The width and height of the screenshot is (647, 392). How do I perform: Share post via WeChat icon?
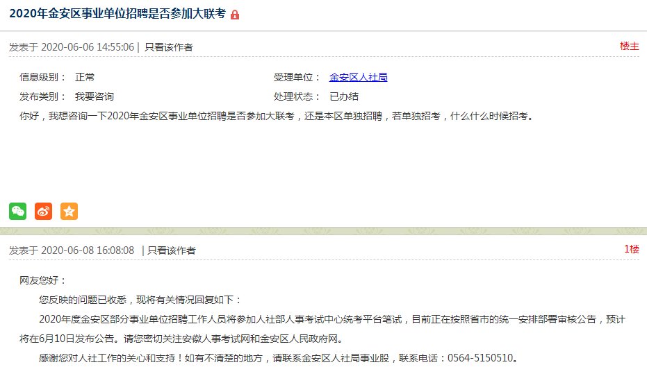[x=18, y=211]
